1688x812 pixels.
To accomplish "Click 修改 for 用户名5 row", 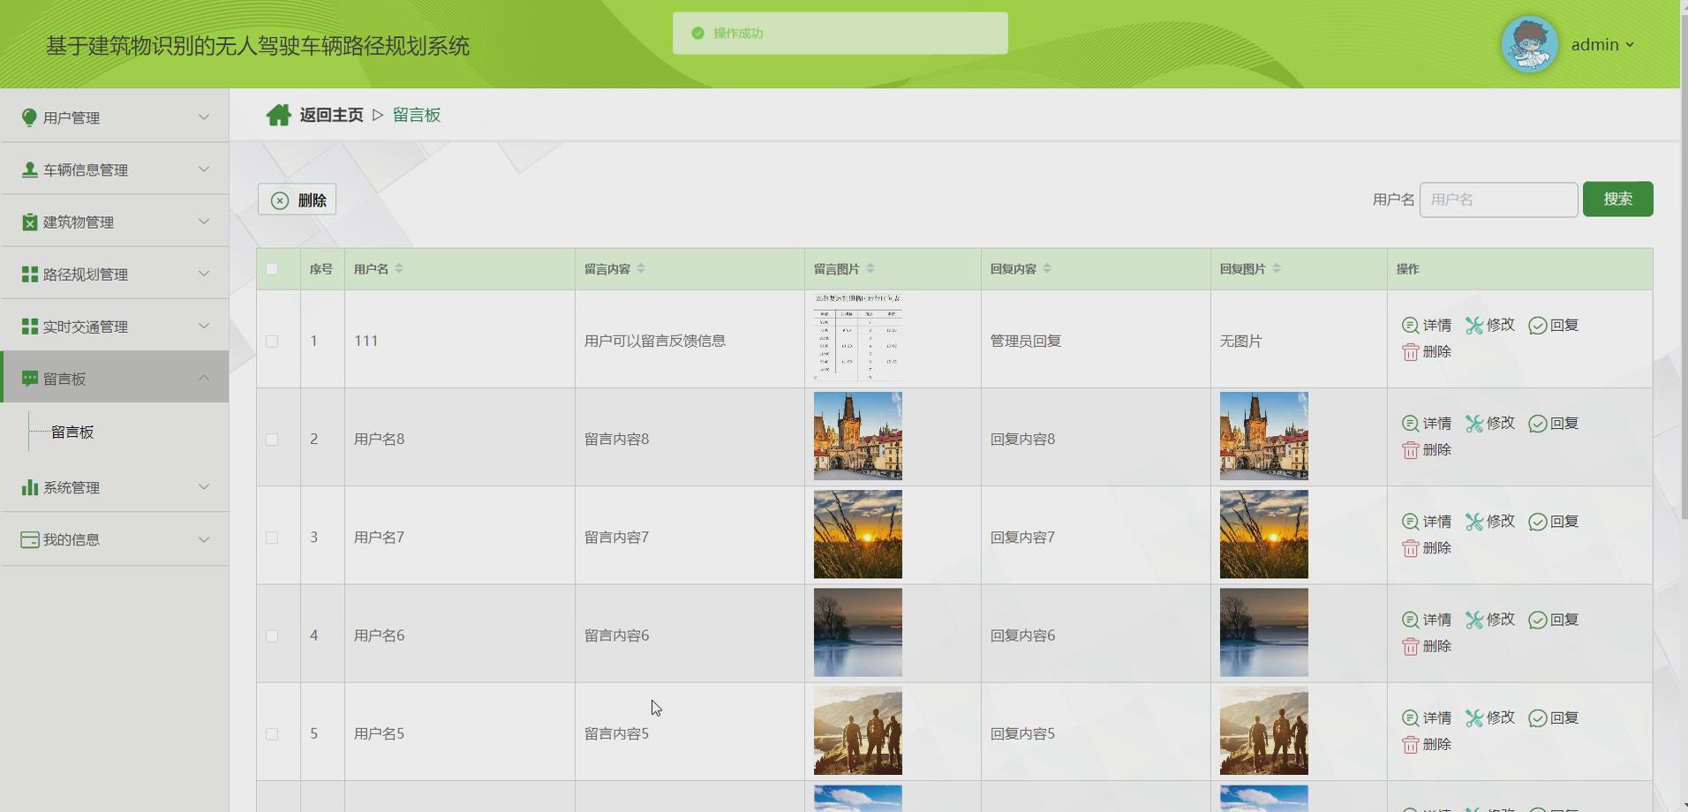I will click(1490, 718).
